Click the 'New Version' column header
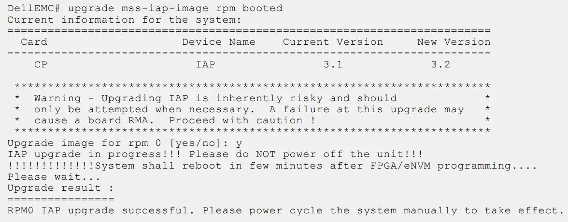The image size is (568, 222). click(454, 42)
